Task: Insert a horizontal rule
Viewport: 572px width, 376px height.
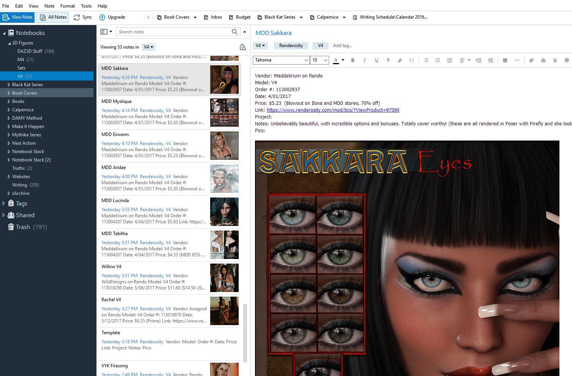Action: pyautogui.click(x=517, y=60)
